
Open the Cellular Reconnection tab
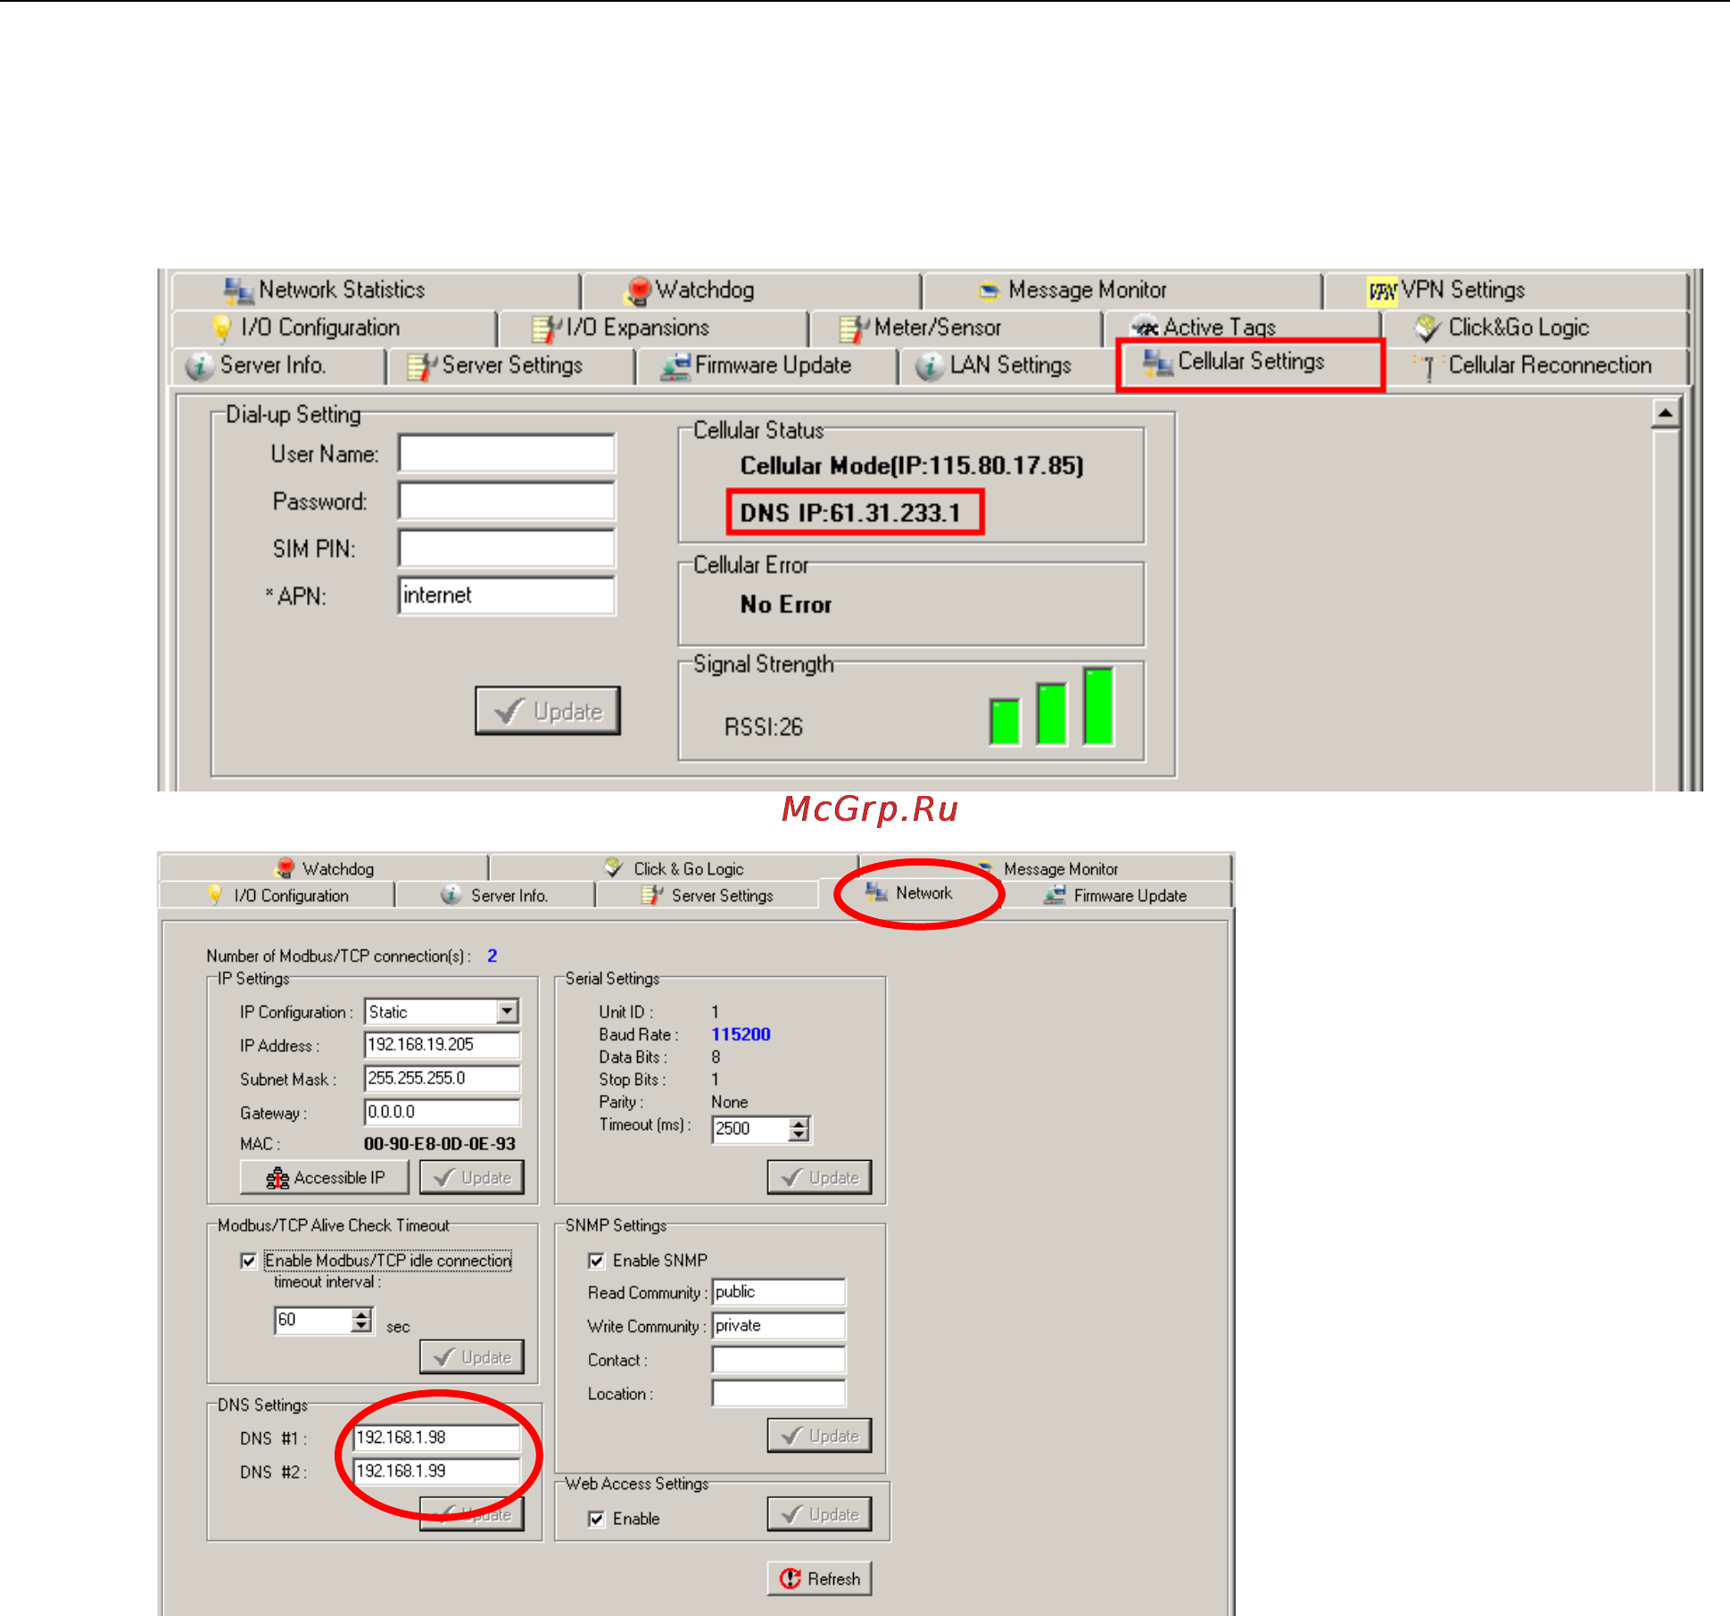pos(1536,366)
